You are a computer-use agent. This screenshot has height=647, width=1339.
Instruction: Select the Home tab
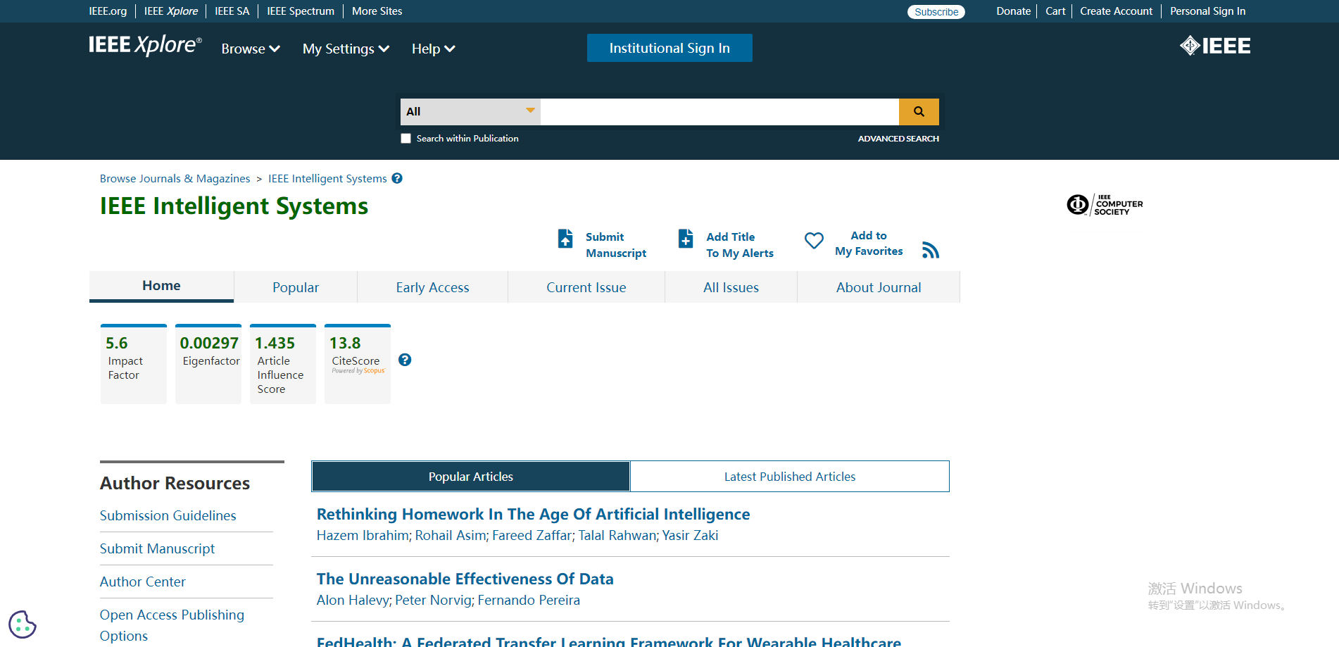coord(161,286)
